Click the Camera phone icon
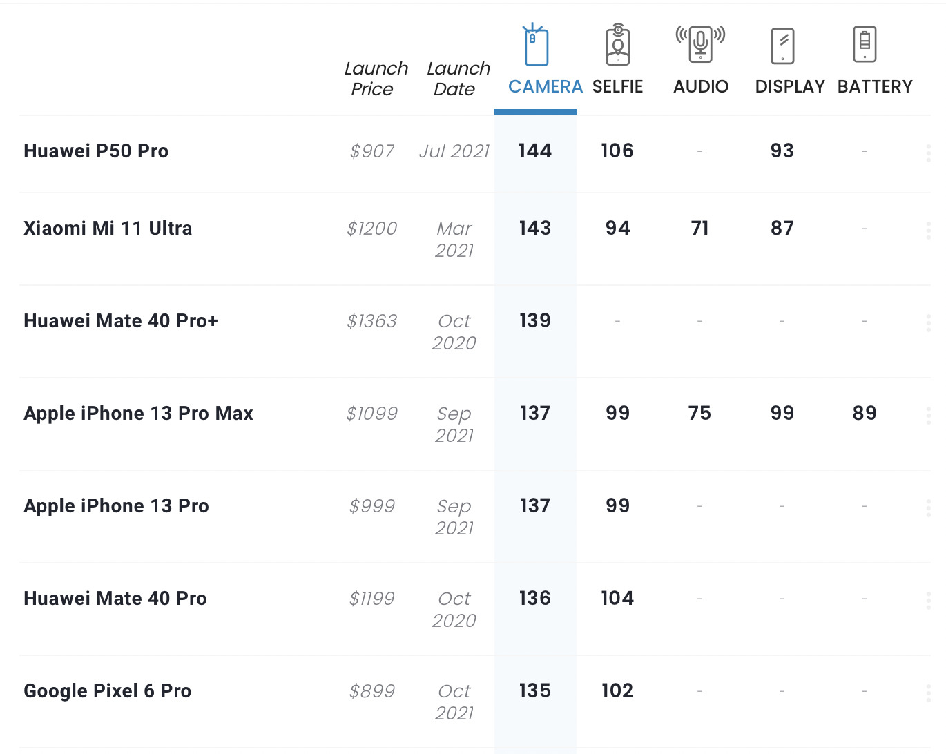946x754 pixels. pos(536,46)
